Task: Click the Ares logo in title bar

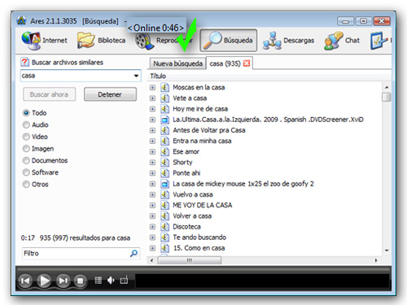Action: pyautogui.click(x=21, y=21)
